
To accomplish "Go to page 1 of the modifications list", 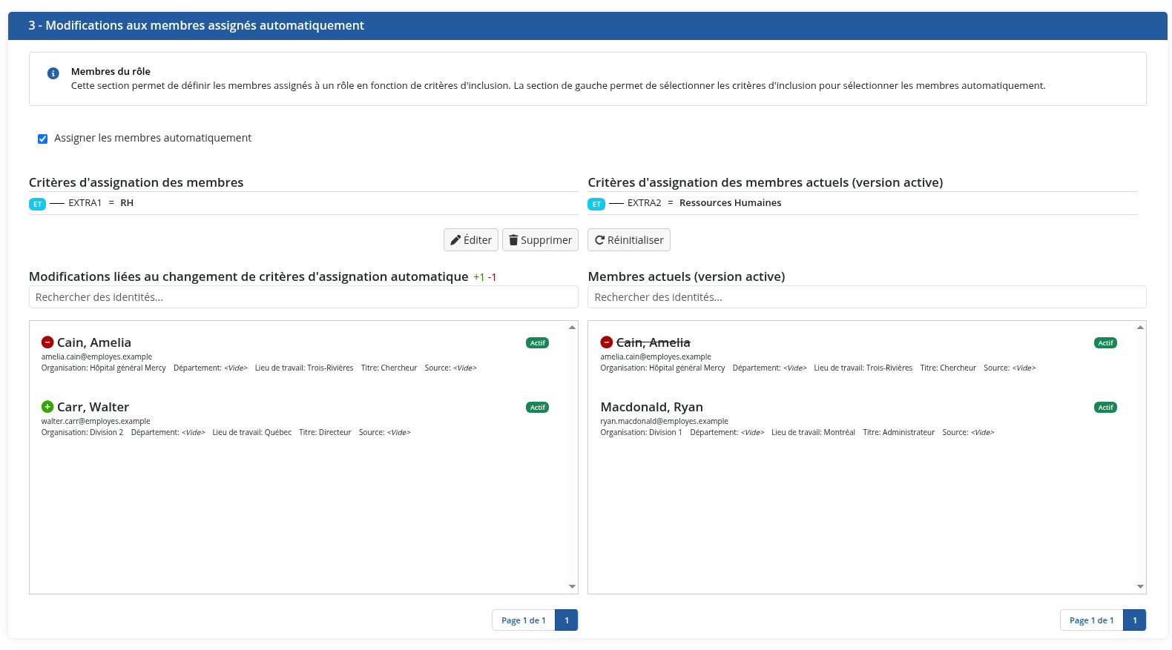I will point(567,620).
